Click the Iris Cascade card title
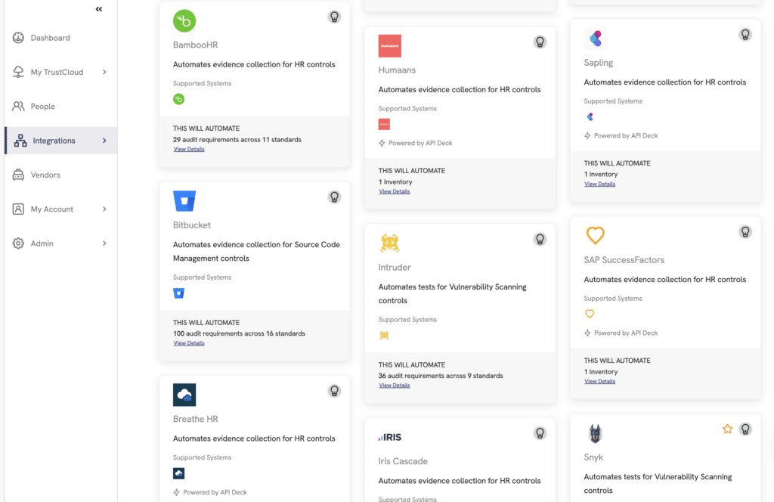 403,461
